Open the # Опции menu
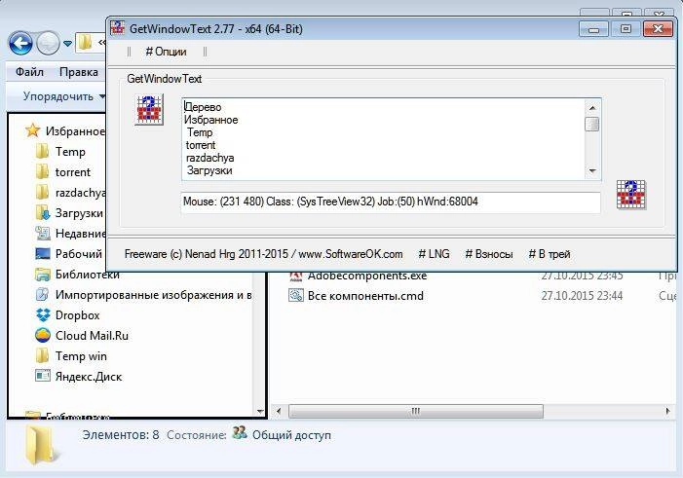This screenshot has height=478, width=683. coord(166,52)
